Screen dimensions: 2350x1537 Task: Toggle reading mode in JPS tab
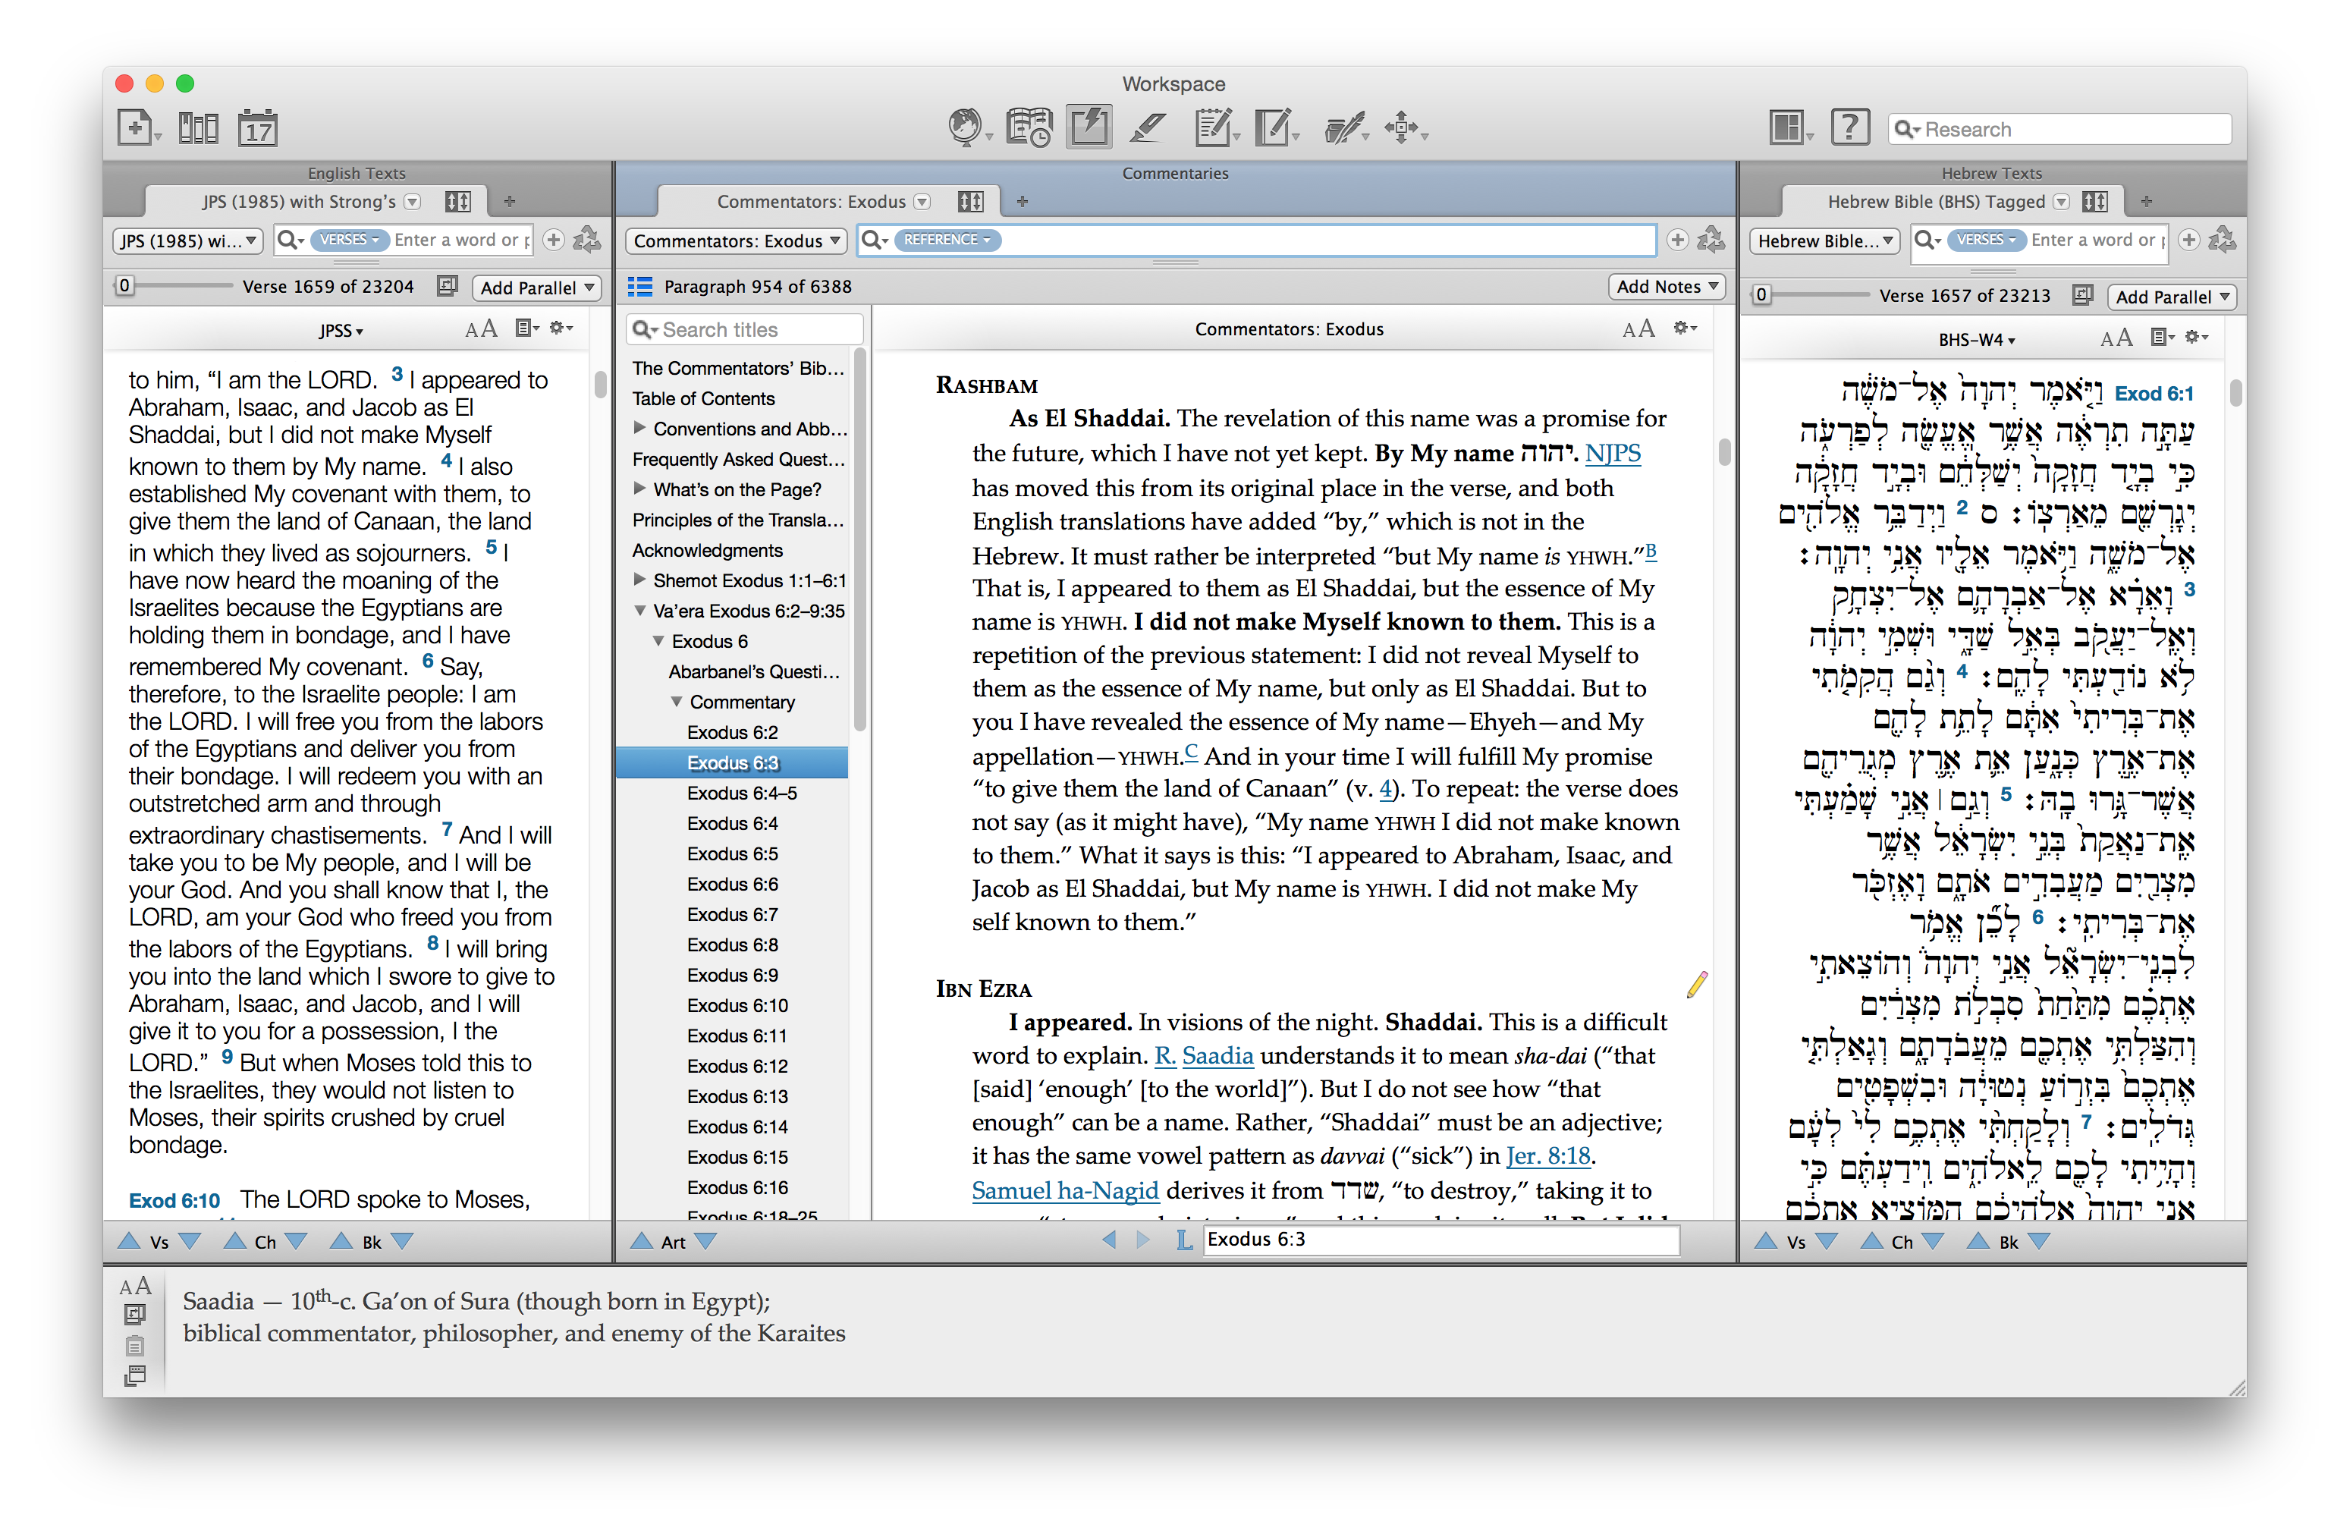(457, 202)
